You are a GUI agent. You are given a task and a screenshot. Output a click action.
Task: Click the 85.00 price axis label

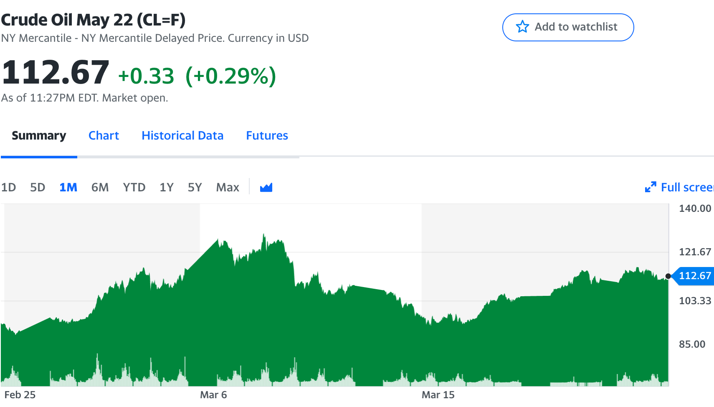coord(692,344)
